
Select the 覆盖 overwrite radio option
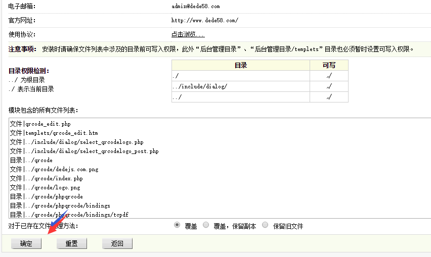click(x=177, y=225)
